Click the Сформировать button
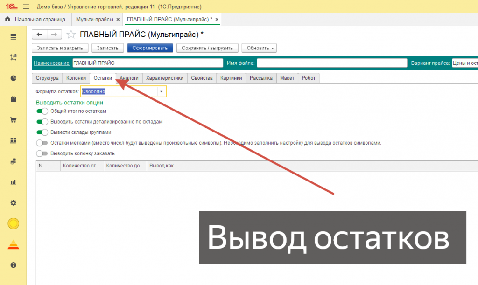The height and width of the screenshot is (285, 478). pyautogui.click(x=150, y=48)
